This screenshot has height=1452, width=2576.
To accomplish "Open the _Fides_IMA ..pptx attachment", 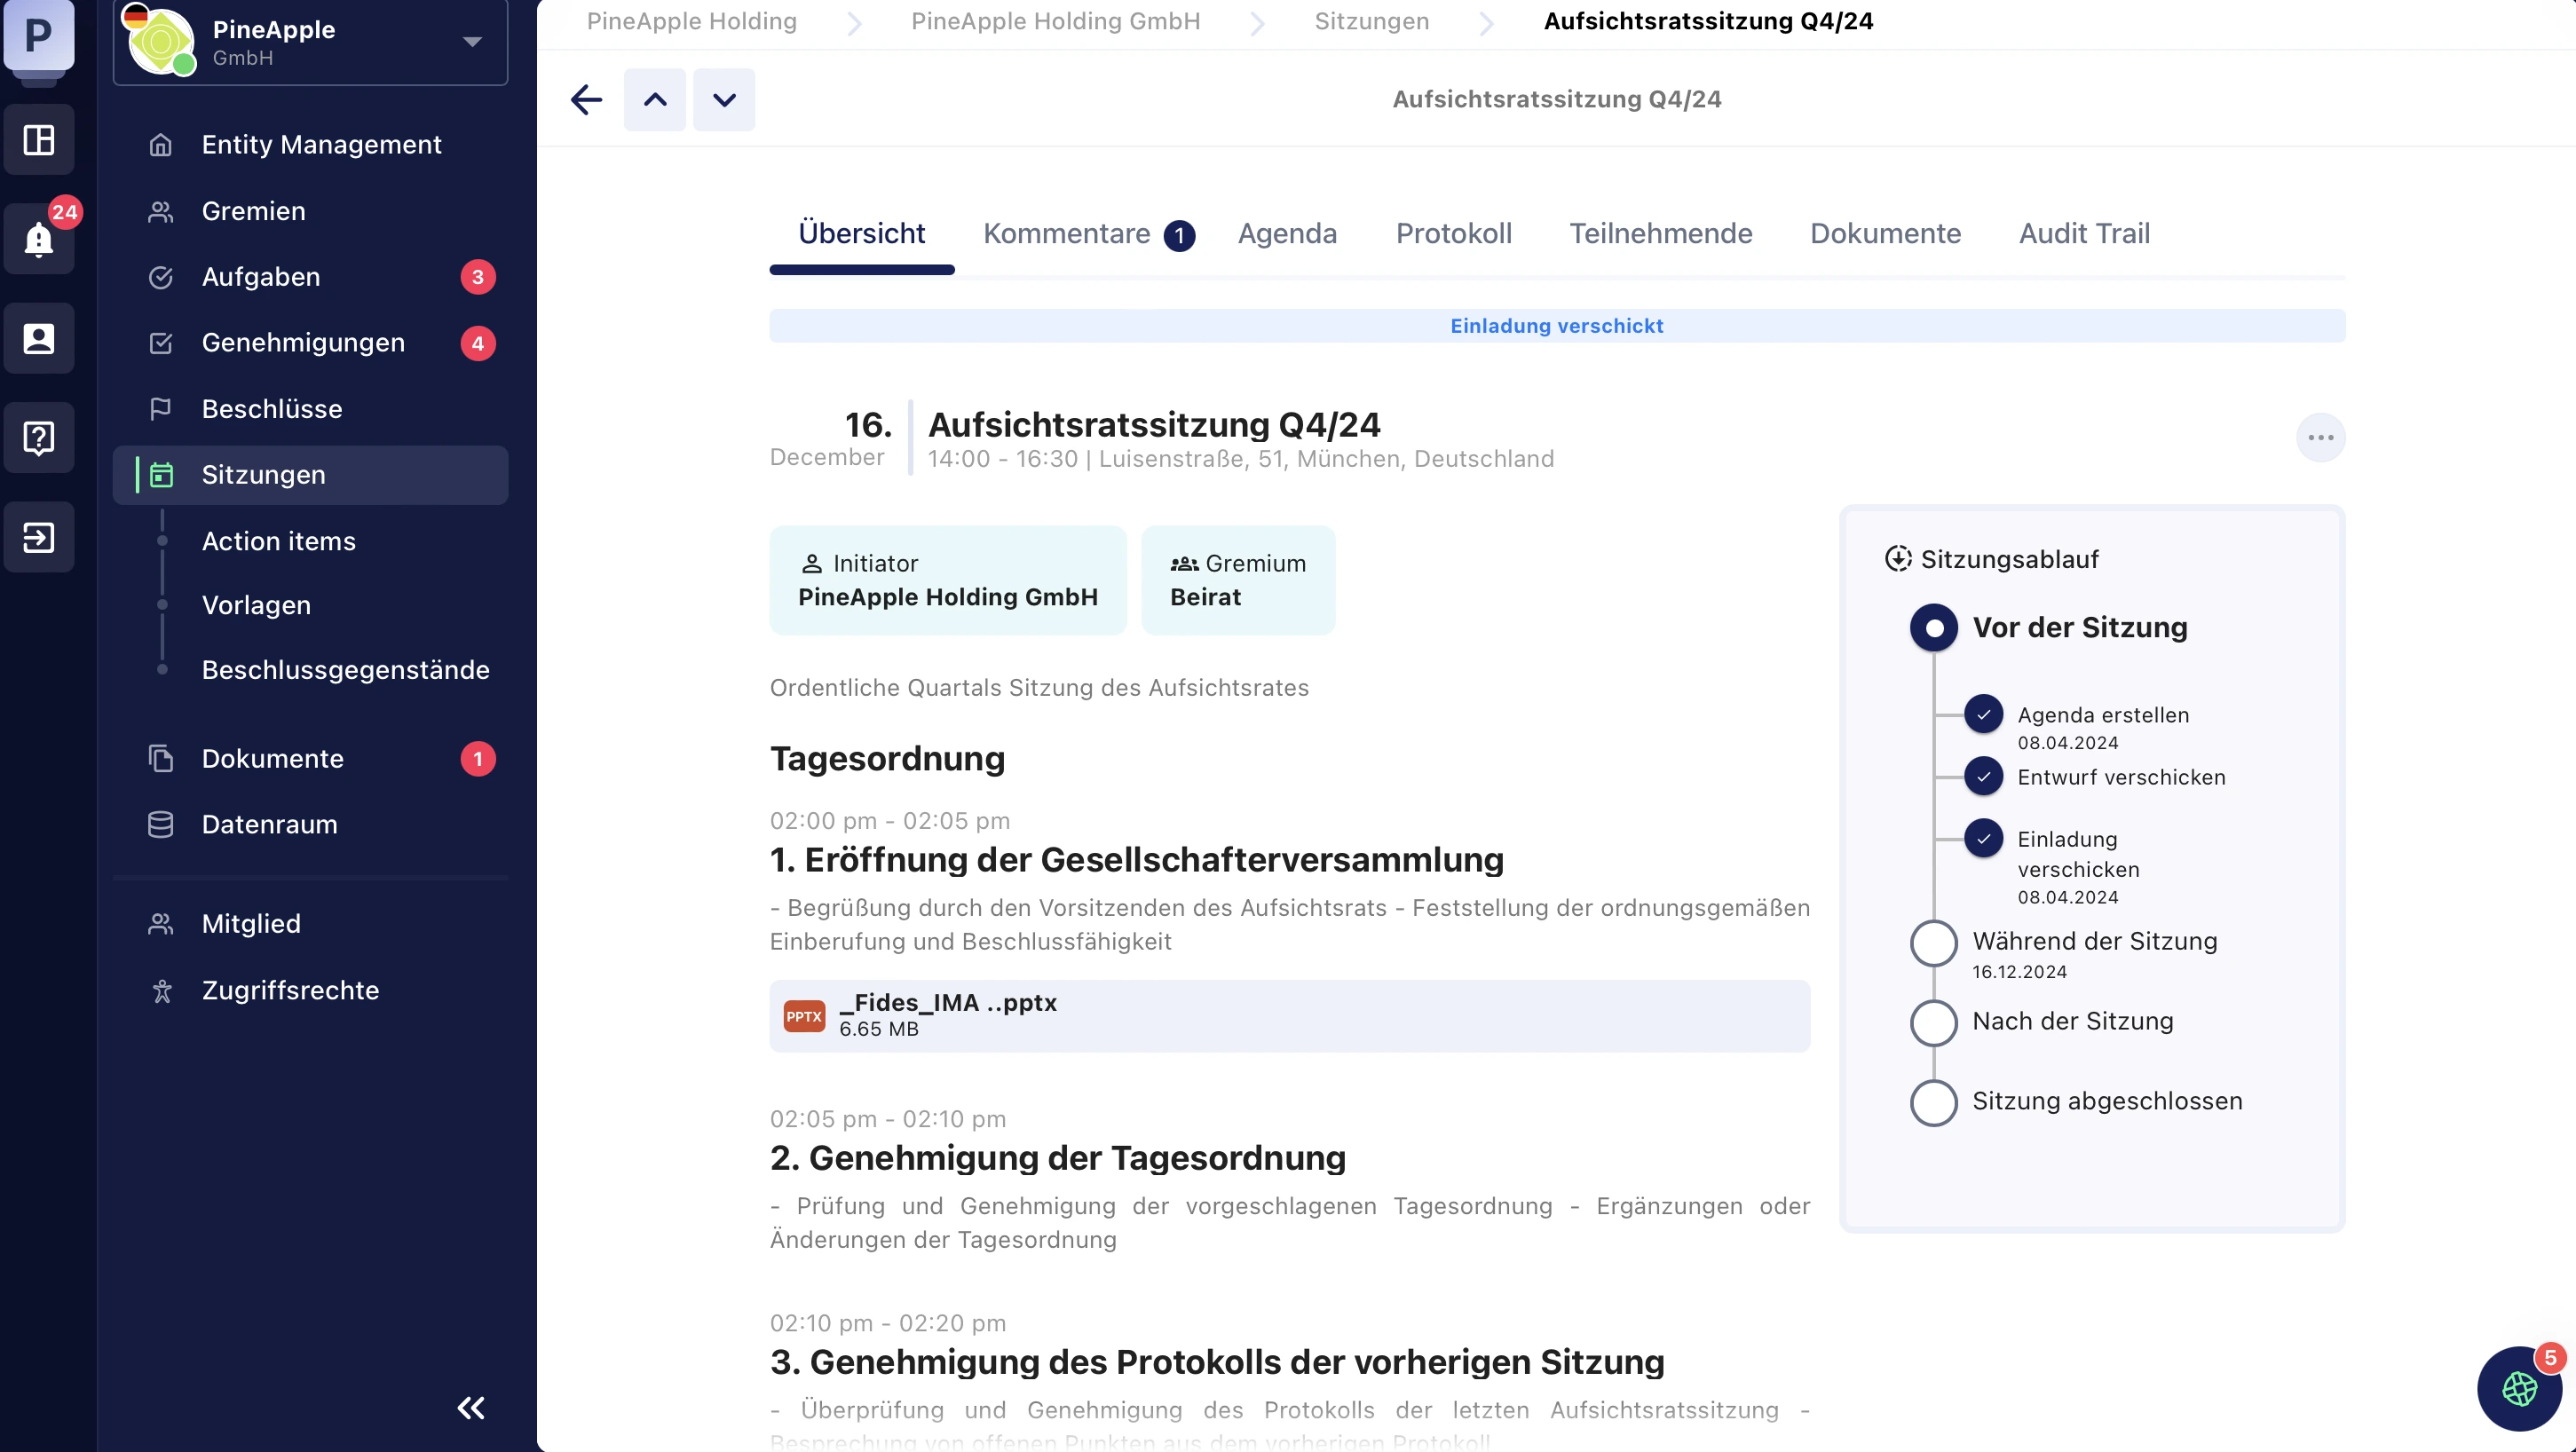I will tap(1289, 1015).
